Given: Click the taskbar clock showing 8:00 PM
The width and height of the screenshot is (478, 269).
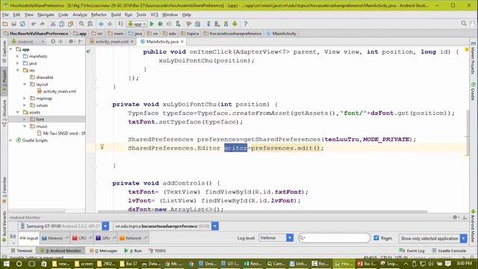Looking at the screenshot, I should click(x=465, y=263).
